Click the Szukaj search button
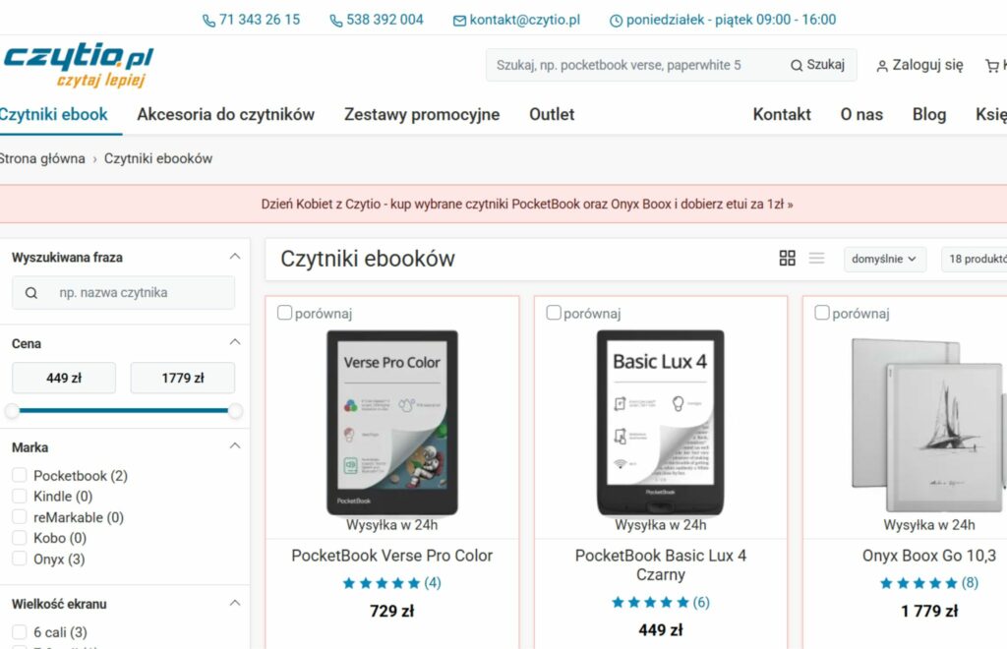Screen dimensions: 1007x649 click(817, 65)
